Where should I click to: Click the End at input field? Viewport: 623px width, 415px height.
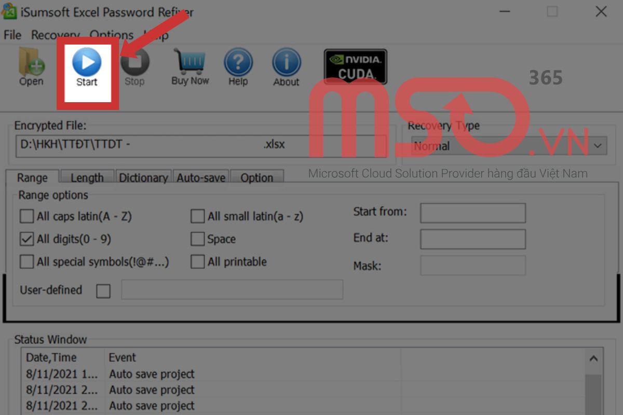click(x=473, y=239)
